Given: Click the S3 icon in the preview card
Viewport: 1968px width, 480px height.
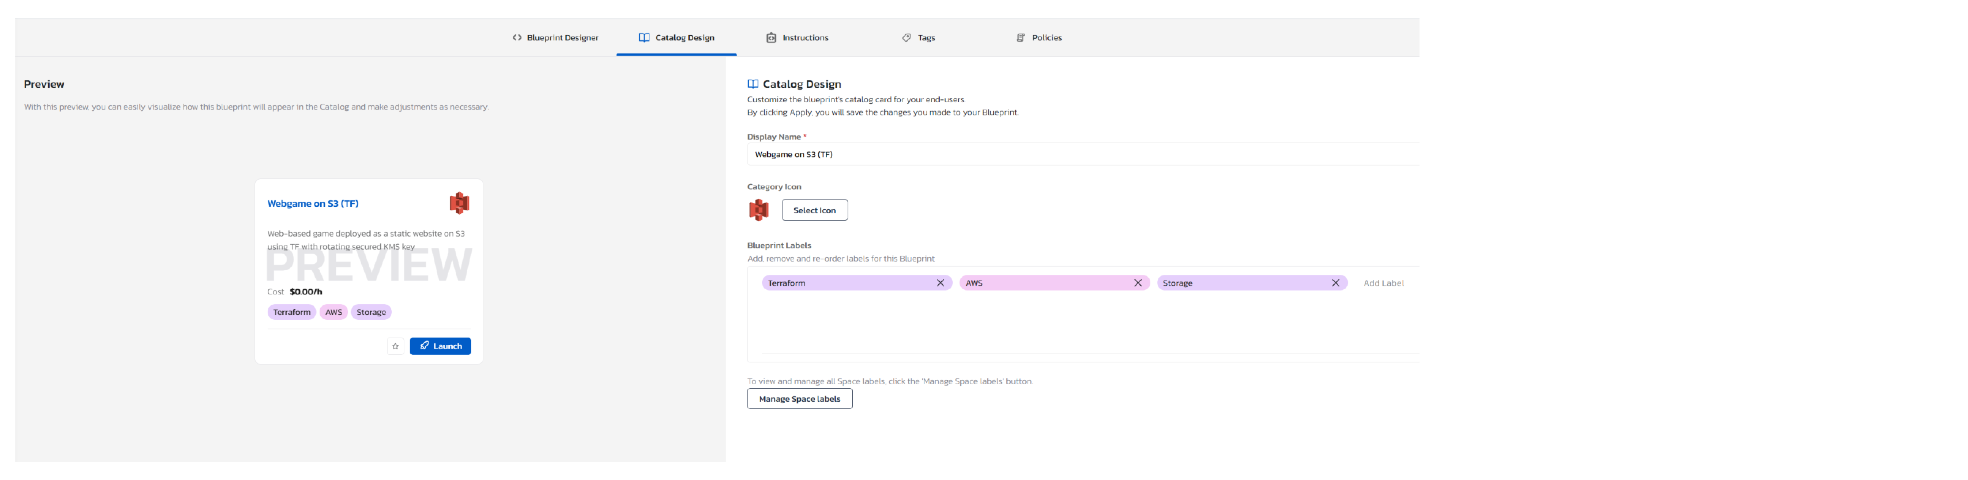Looking at the screenshot, I should (x=459, y=203).
